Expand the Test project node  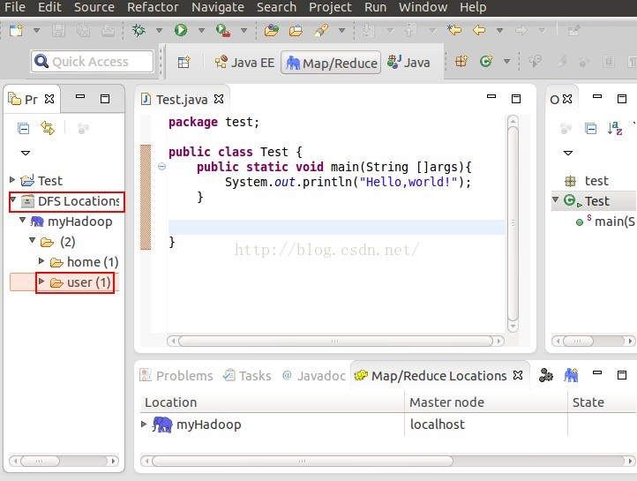tap(12, 179)
